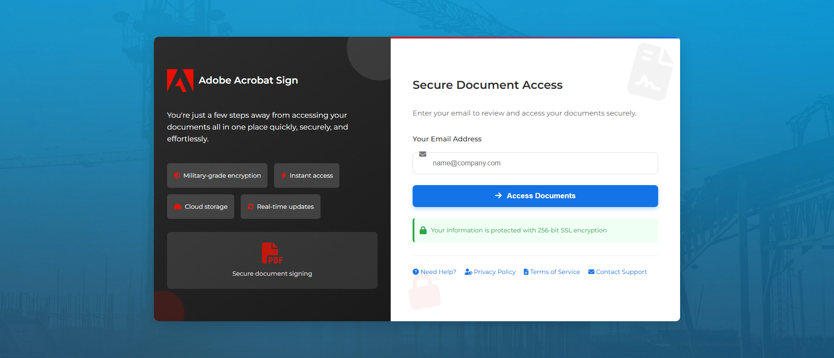Screen dimensions: 834x358
Task: Click the Real-time updates badge
Action: (x=281, y=207)
